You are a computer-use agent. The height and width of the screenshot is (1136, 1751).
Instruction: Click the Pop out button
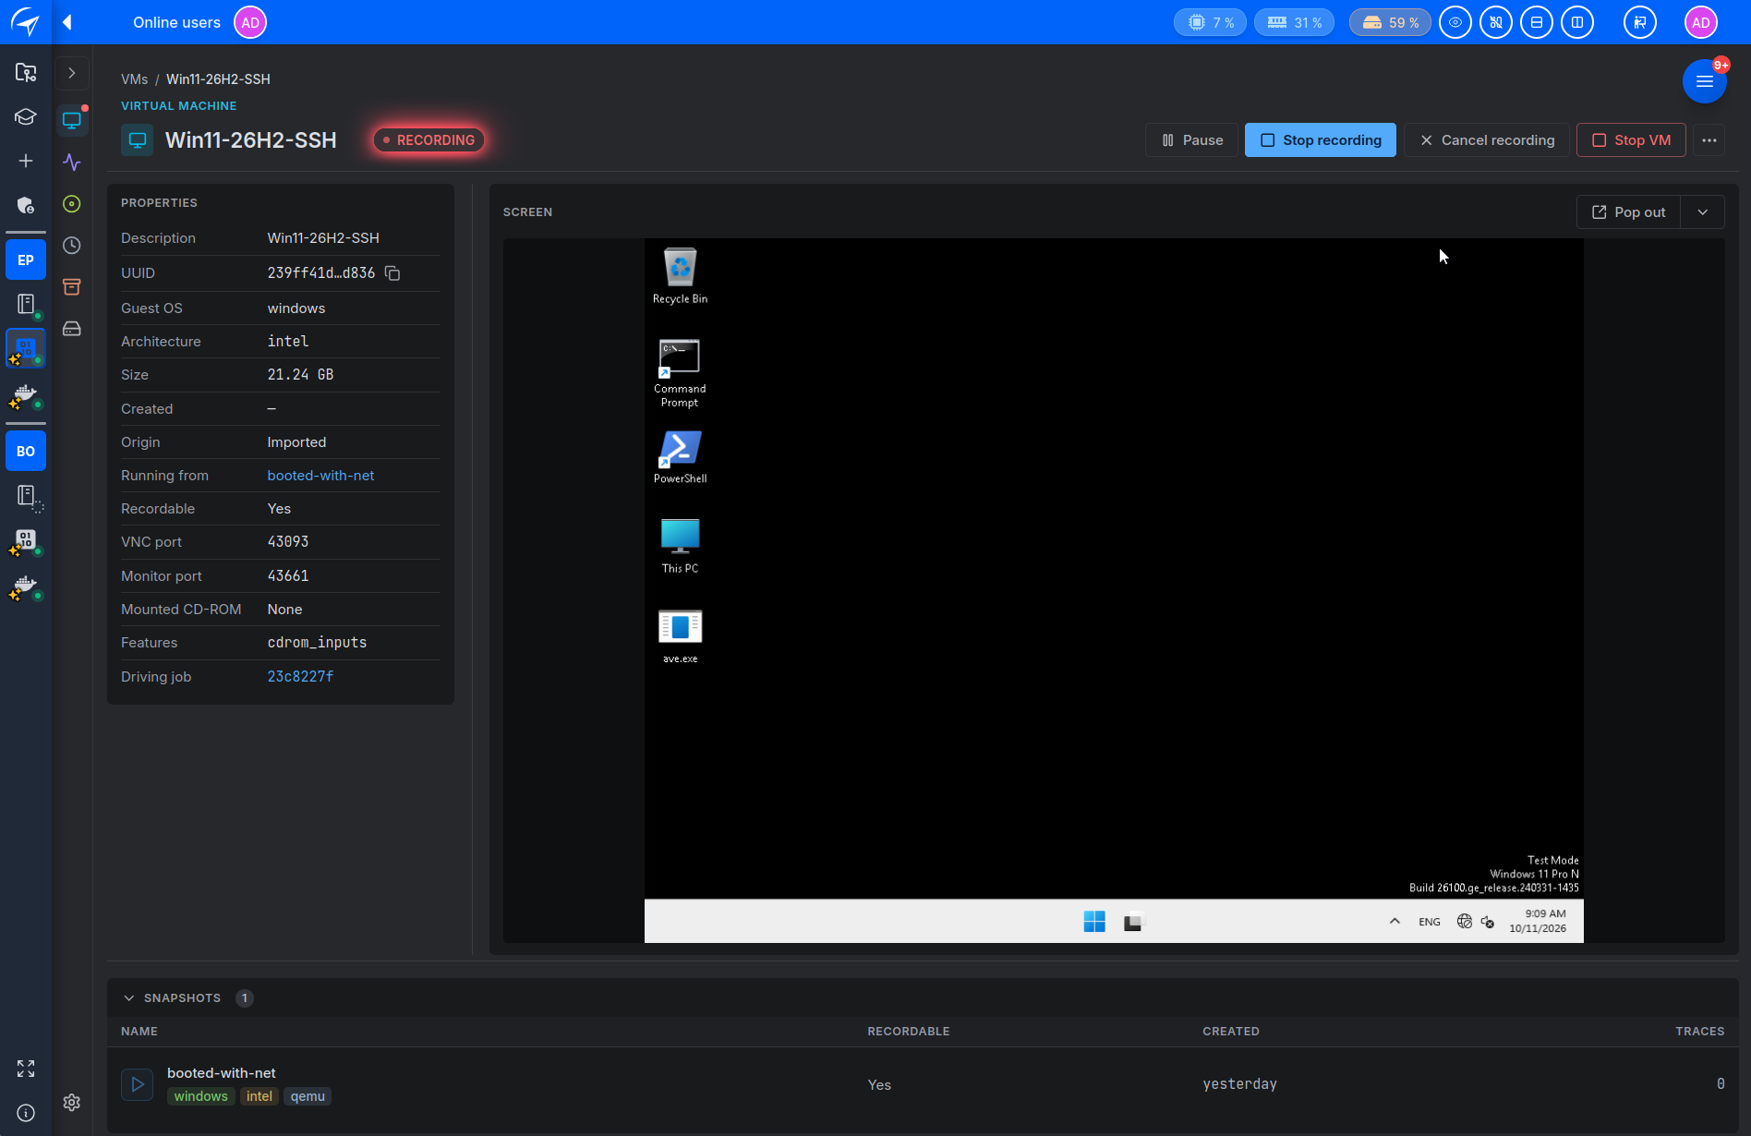coord(1628,212)
